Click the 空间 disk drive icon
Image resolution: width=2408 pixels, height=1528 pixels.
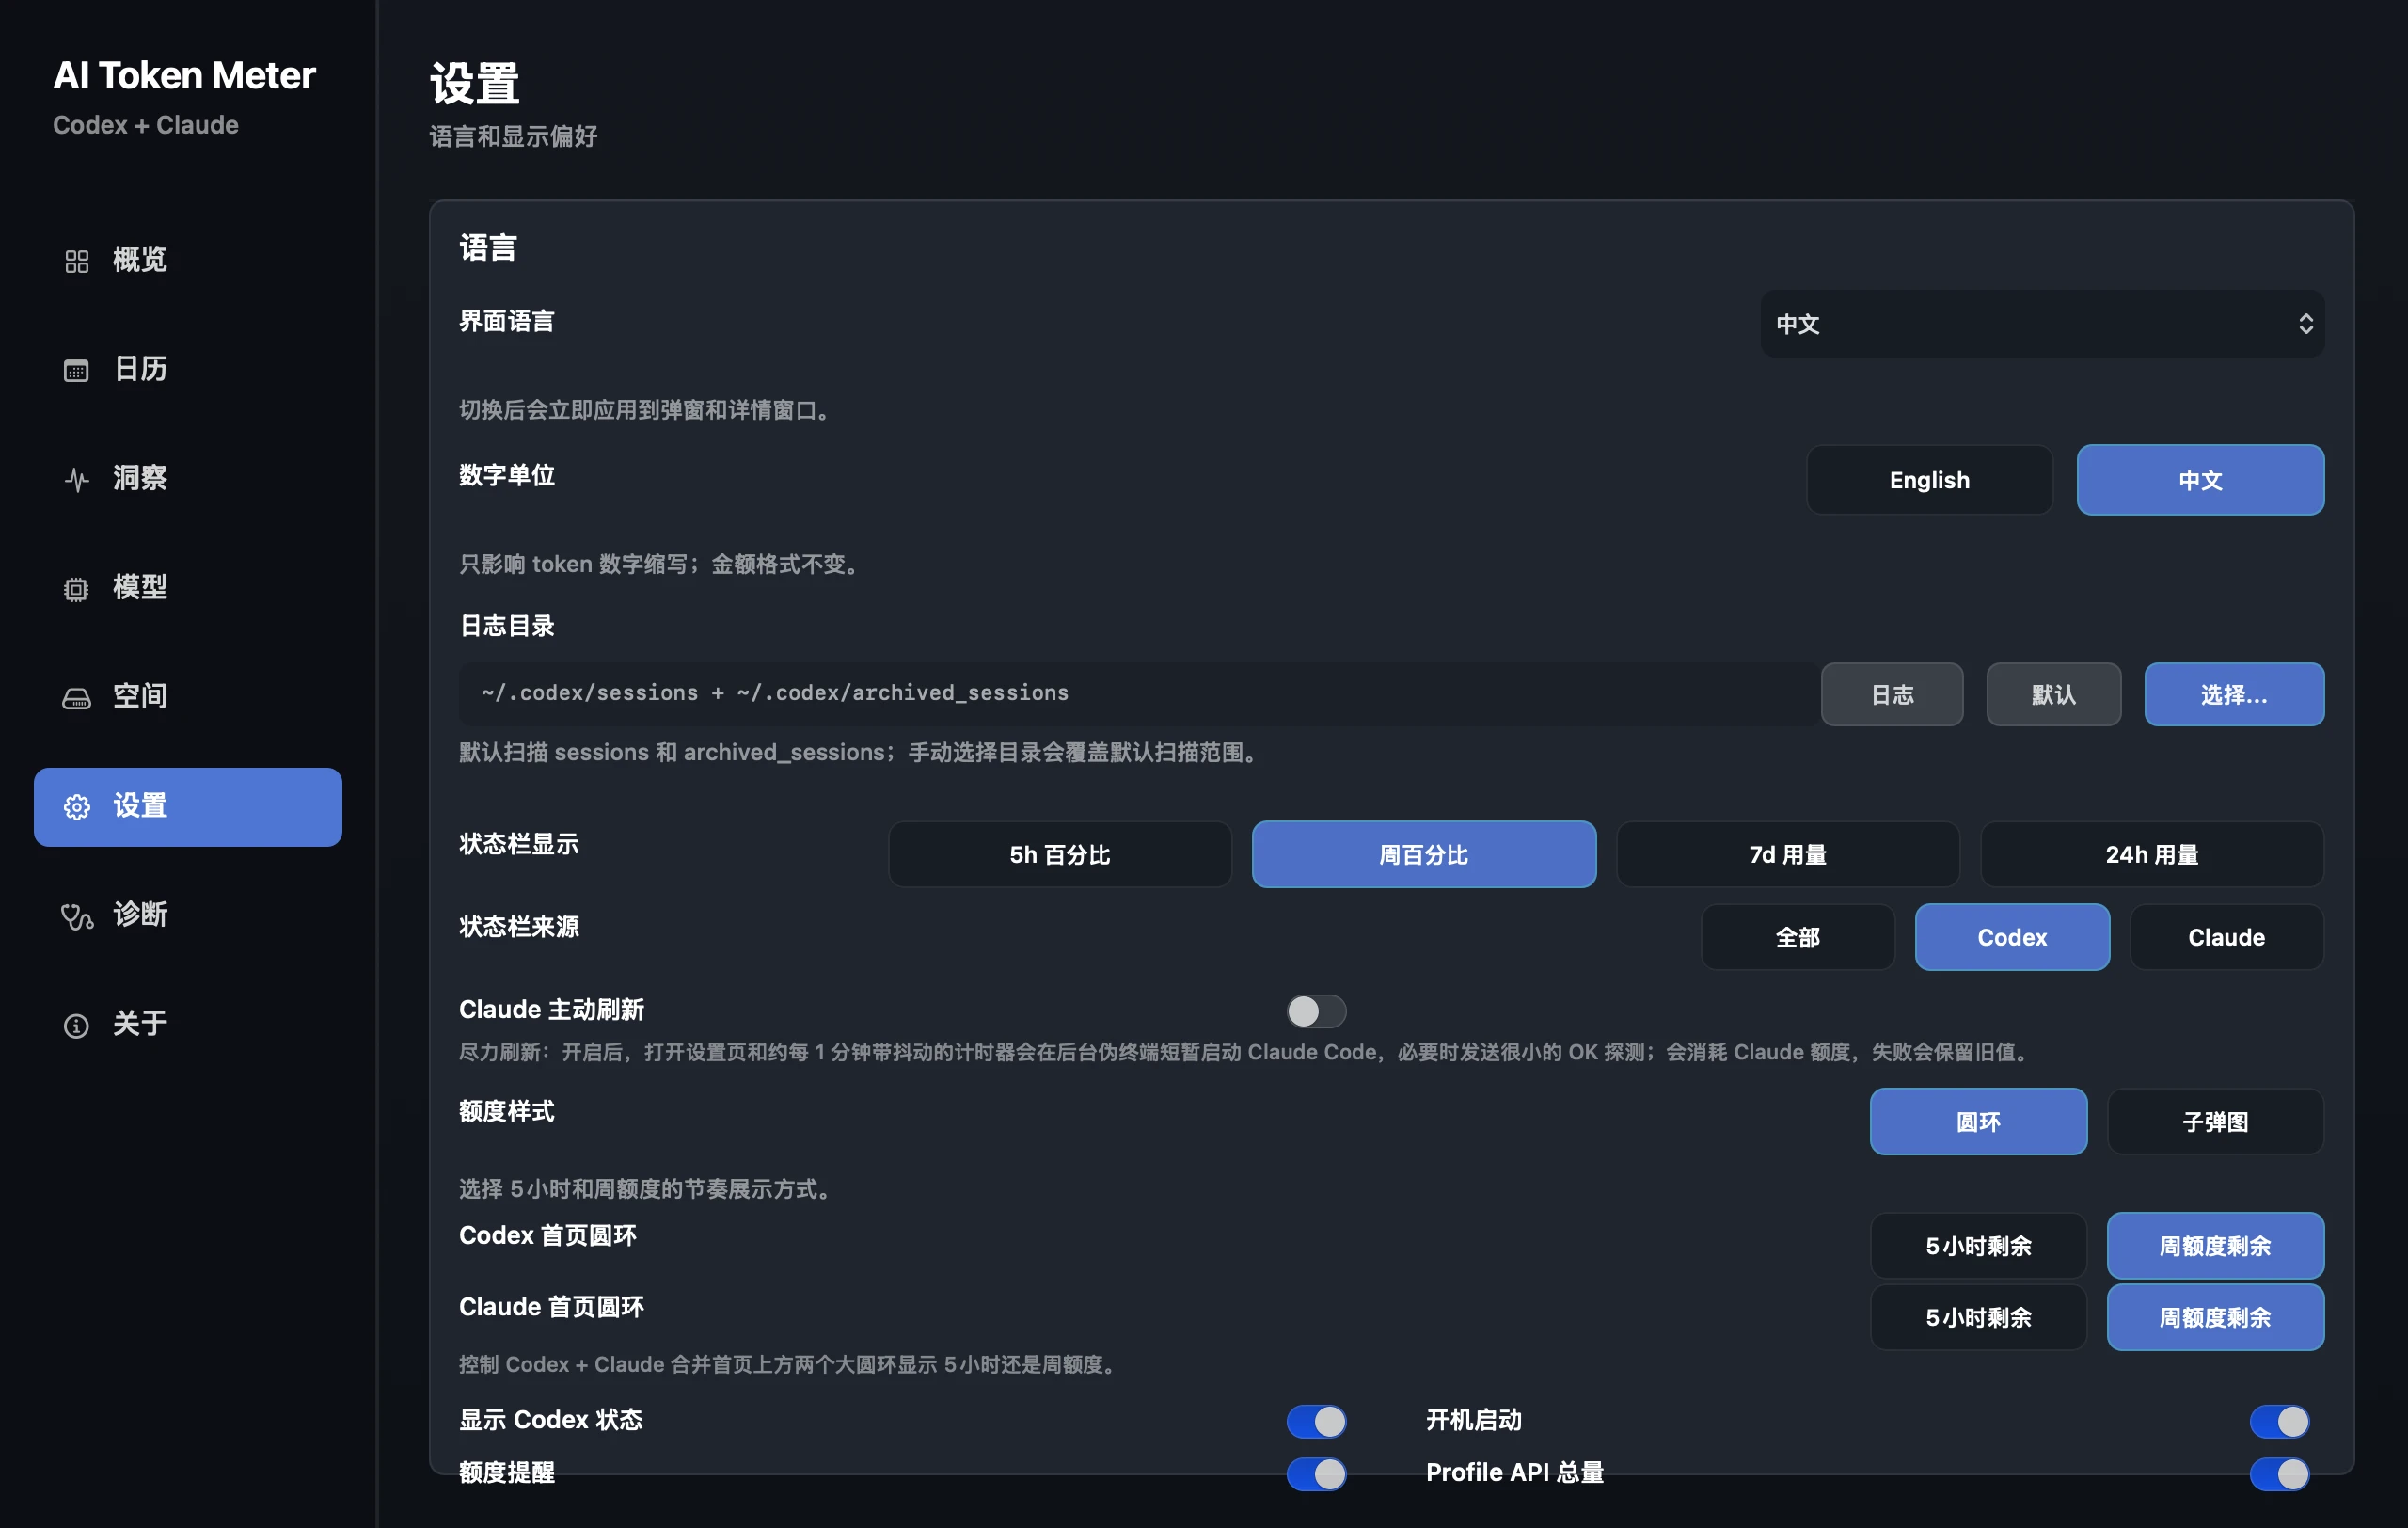77,697
